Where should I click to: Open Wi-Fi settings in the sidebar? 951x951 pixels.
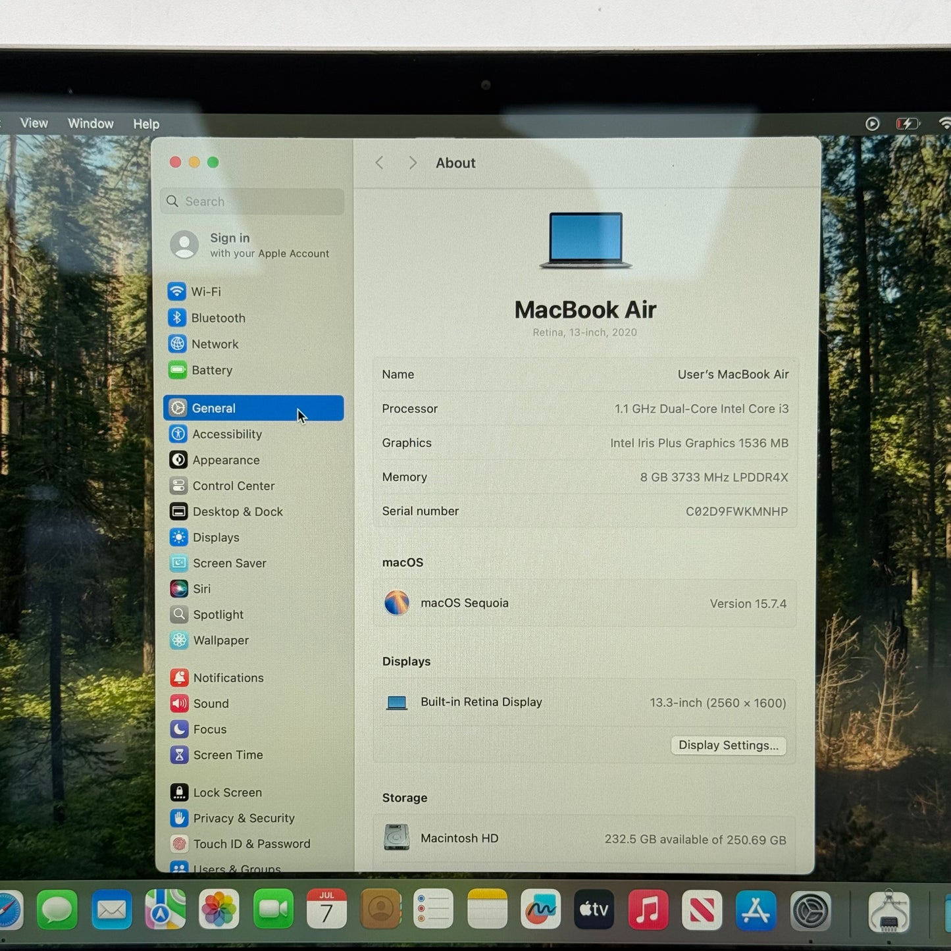pos(253,292)
